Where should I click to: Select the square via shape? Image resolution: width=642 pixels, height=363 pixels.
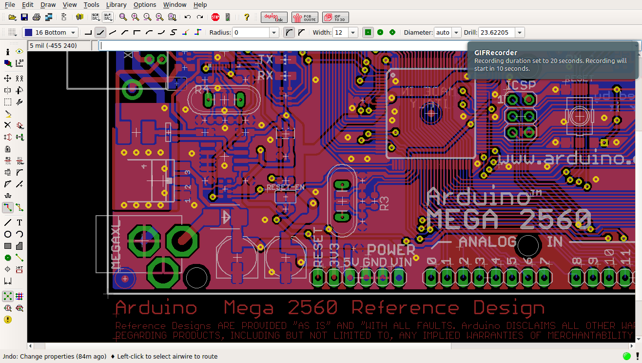coord(368,33)
